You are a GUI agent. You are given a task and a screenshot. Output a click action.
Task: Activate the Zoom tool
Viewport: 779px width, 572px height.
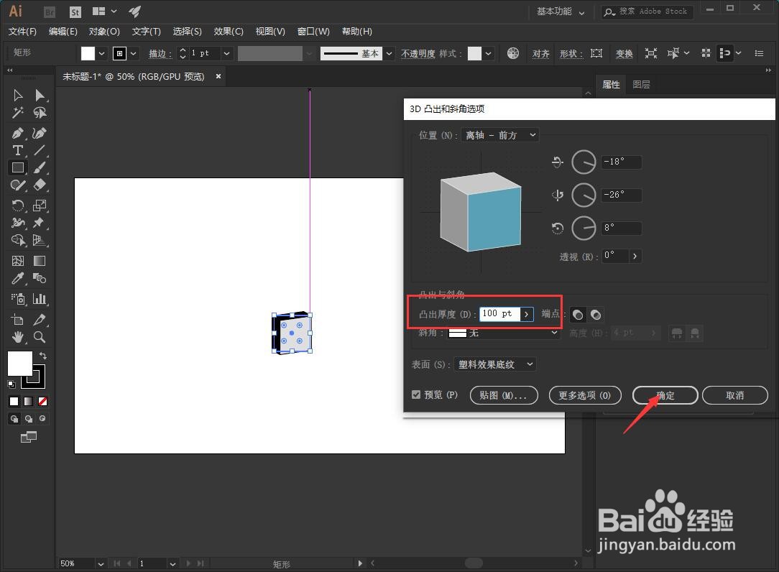point(40,338)
